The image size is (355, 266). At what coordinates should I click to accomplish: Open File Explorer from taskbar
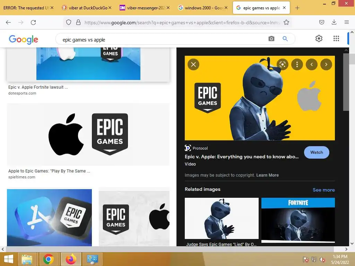[27, 259]
